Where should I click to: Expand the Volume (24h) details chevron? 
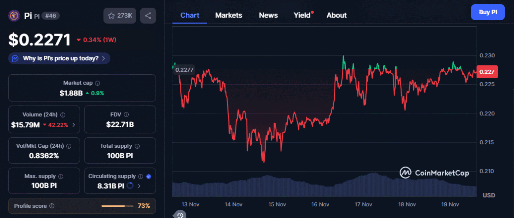pos(74,125)
